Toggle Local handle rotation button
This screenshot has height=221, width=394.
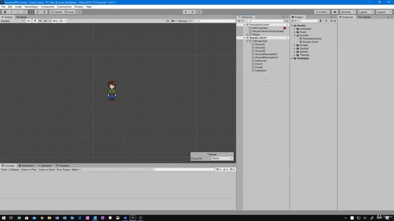click(x=69, y=12)
